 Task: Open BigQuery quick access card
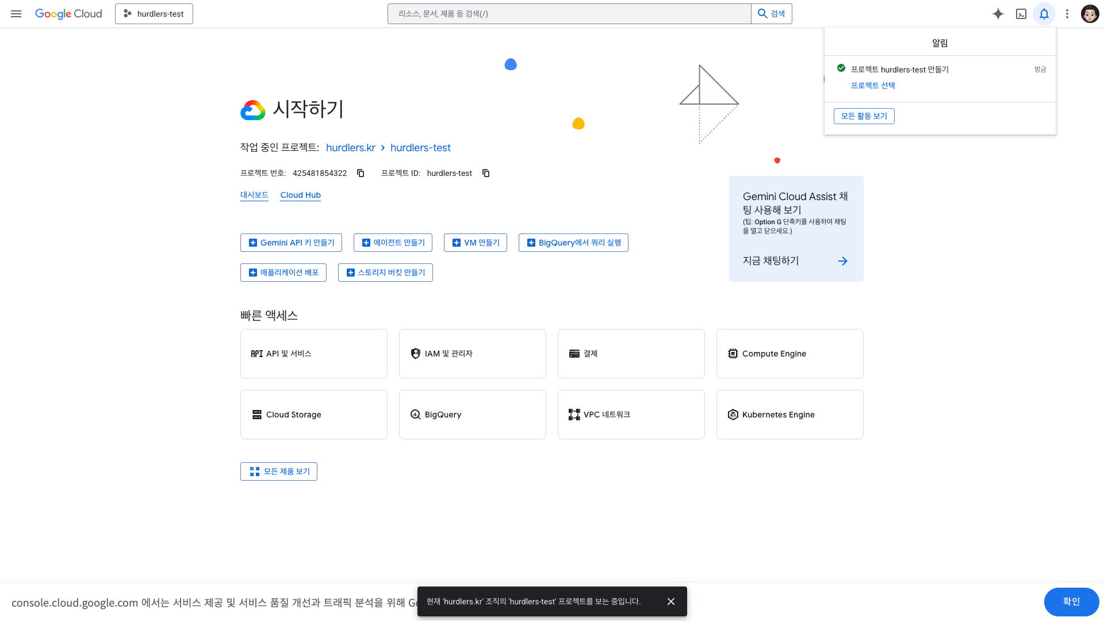[473, 415]
